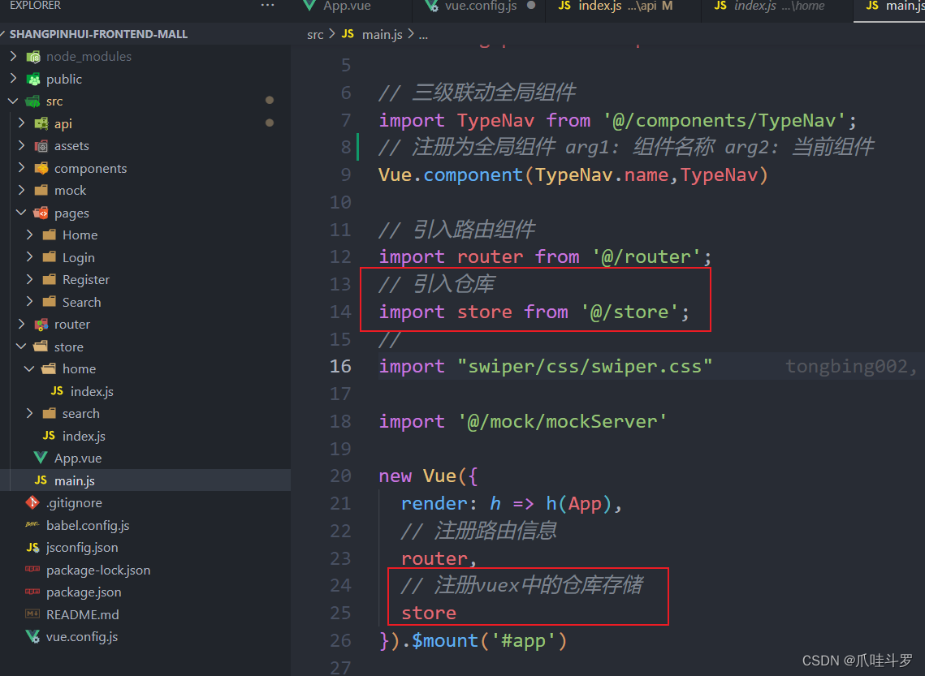Click the JS icon in the main.js breadcrumb
This screenshot has height=676, width=925.
click(x=348, y=34)
